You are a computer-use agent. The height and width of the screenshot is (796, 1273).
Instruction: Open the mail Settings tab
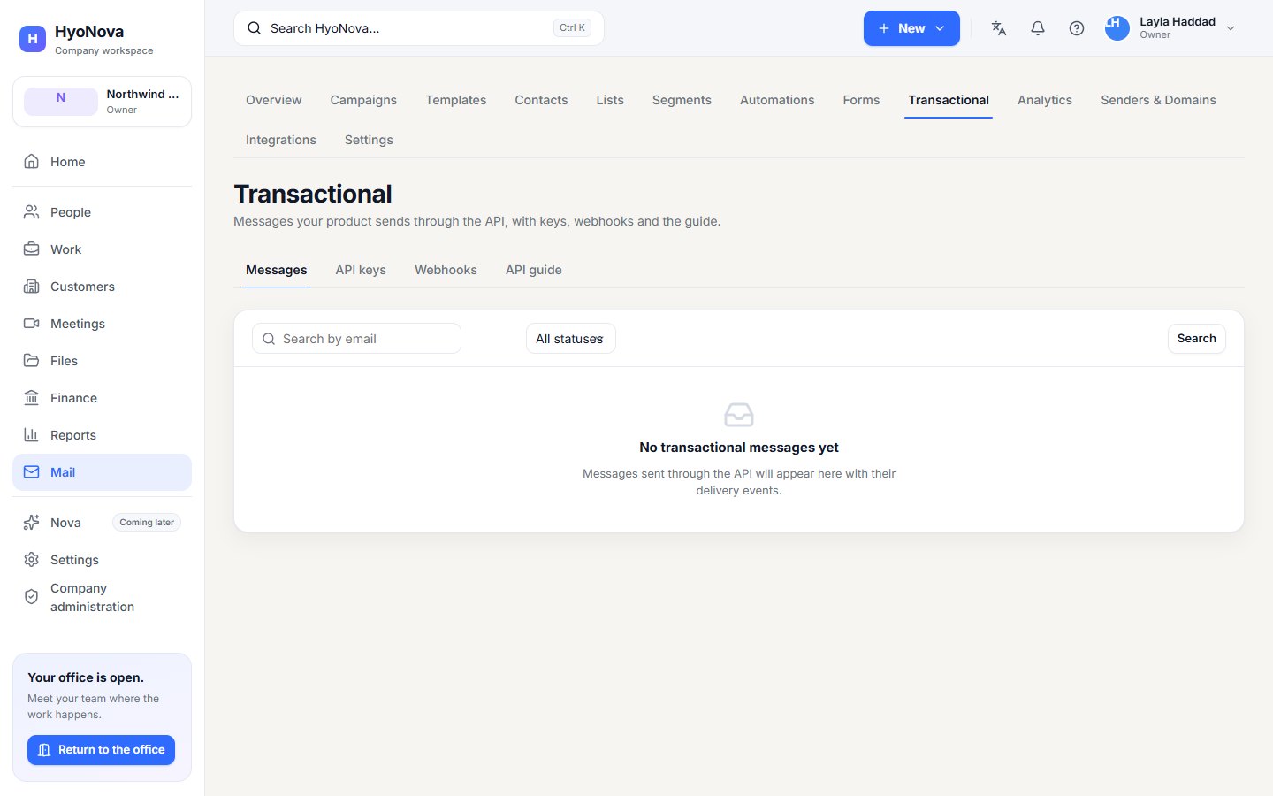[369, 140]
